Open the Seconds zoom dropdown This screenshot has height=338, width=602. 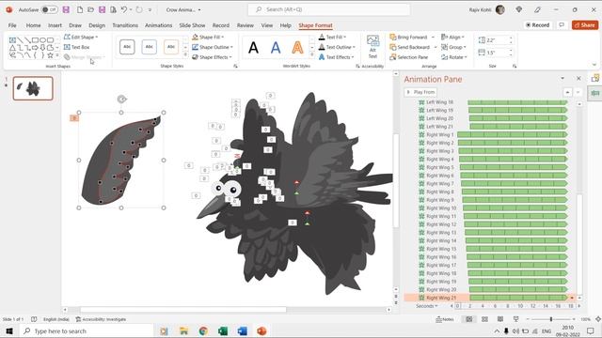(x=426, y=306)
